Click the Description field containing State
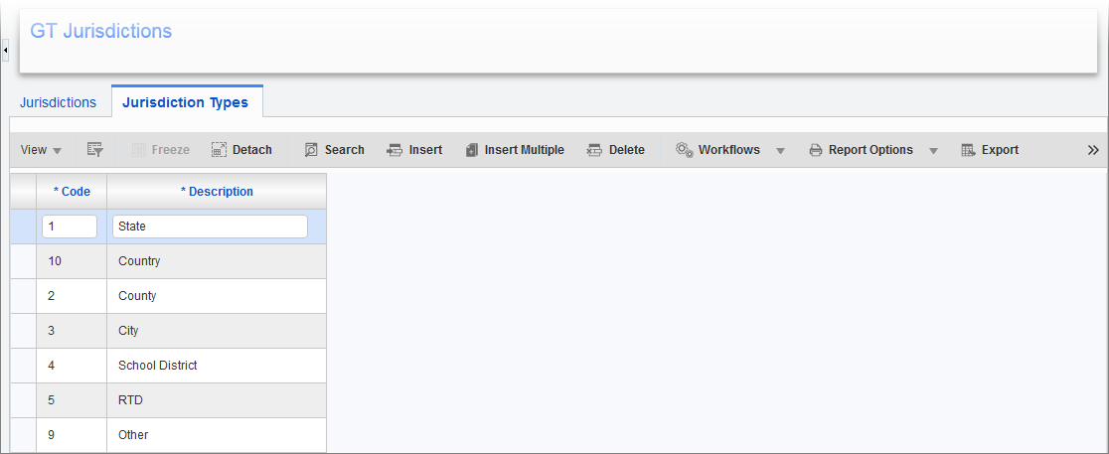This screenshot has height=454, width=1109. pyautogui.click(x=210, y=227)
